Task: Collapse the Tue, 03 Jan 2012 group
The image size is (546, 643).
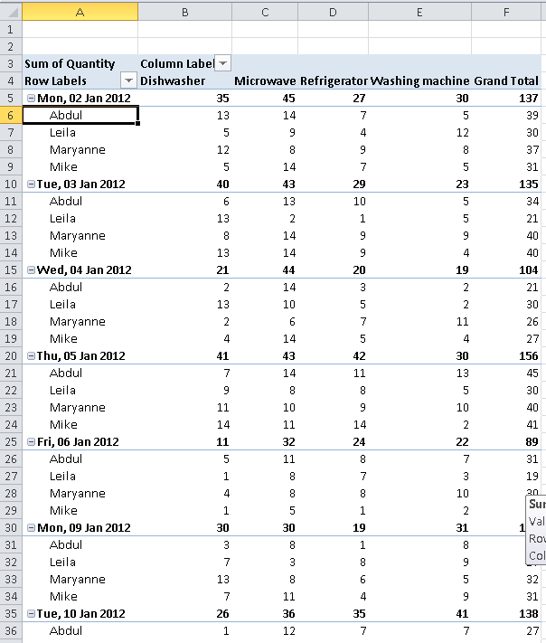Action: pyautogui.click(x=31, y=184)
